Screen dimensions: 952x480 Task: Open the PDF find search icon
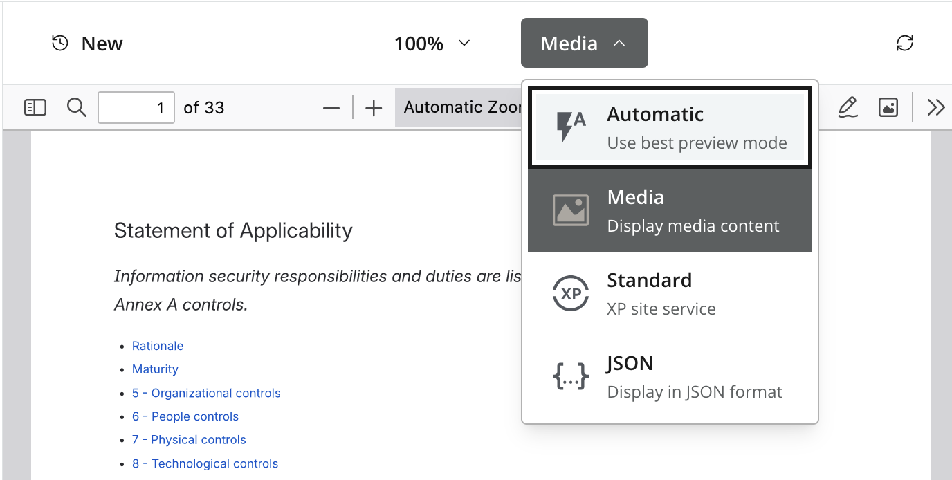pyautogui.click(x=76, y=107)
